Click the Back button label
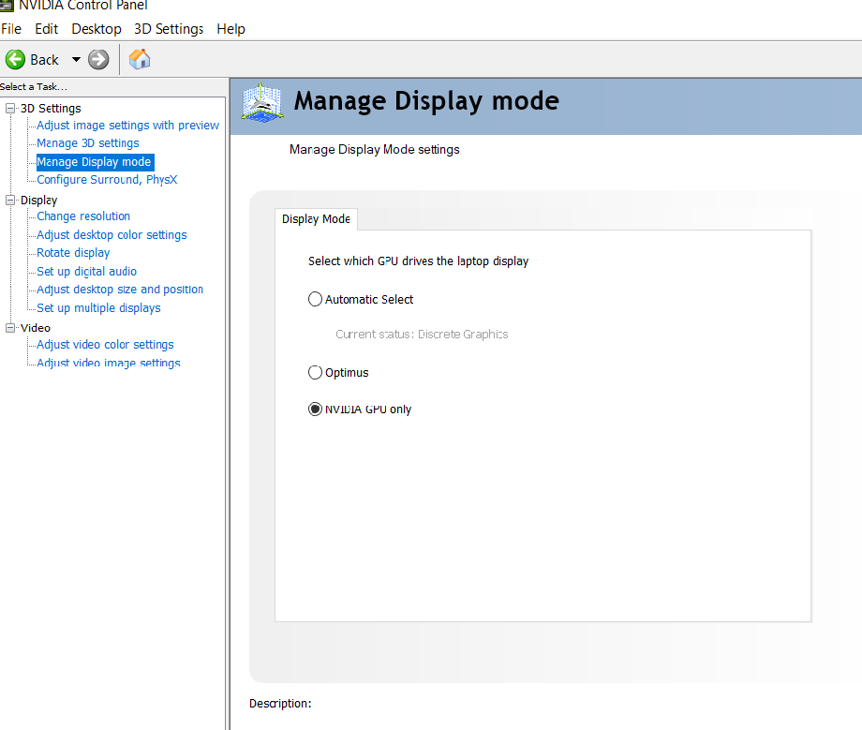Screen dimensions: 862x730 pyautogui.click(x=44, y=59)
